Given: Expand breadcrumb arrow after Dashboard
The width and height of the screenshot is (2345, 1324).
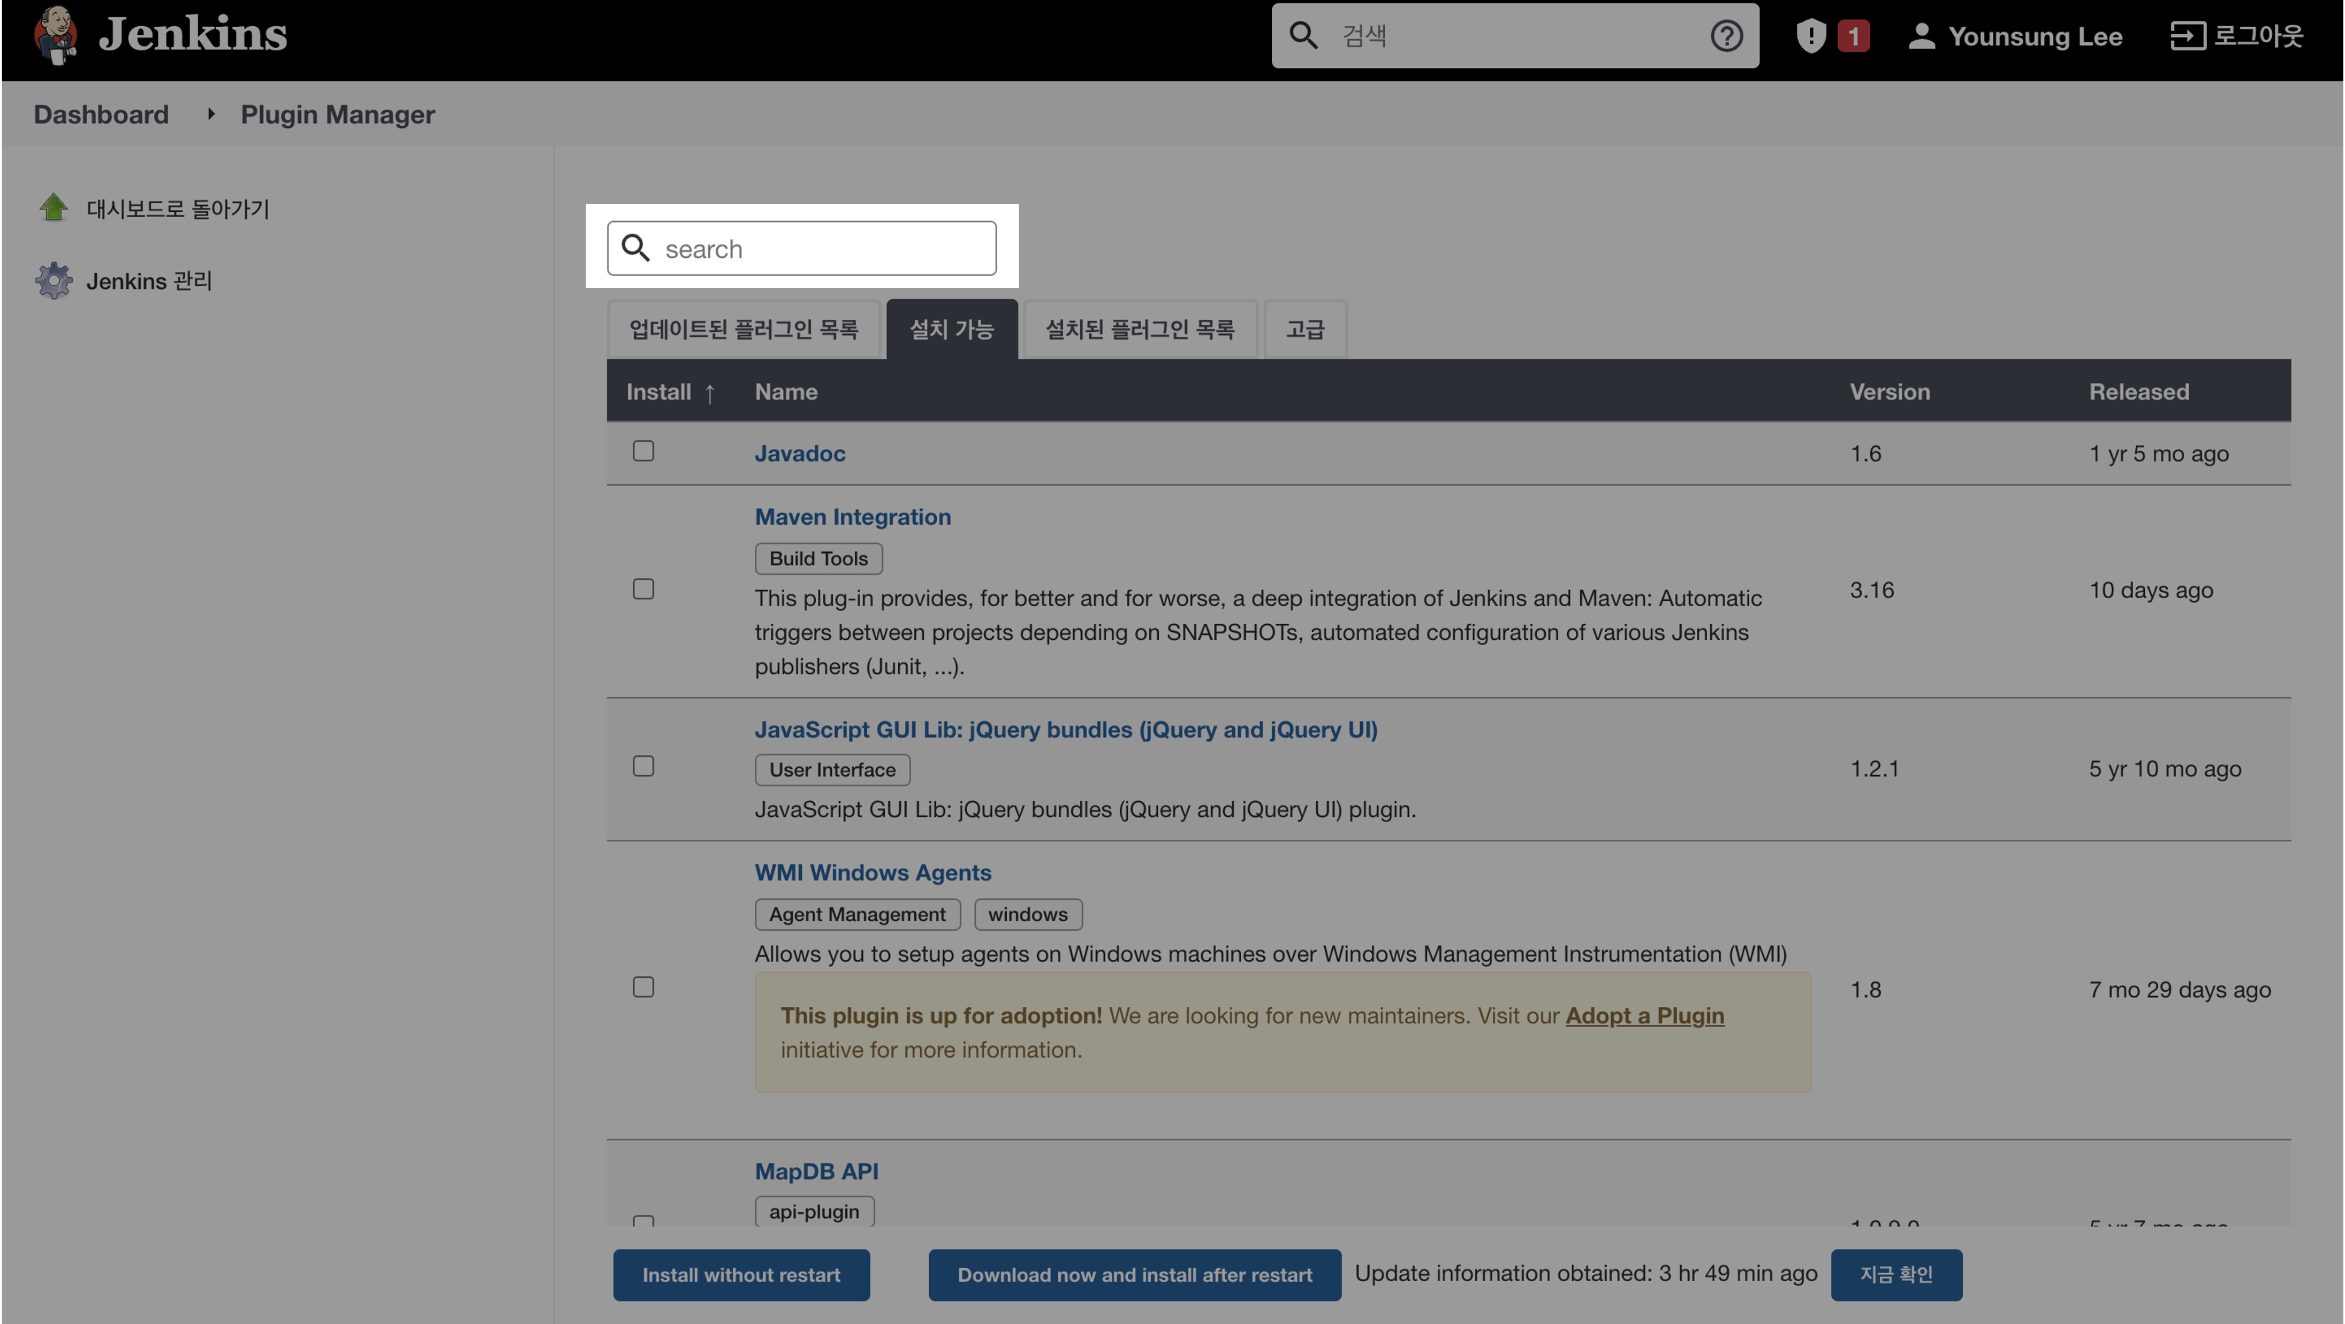Looking at the screenshot, I should (210, 114).
